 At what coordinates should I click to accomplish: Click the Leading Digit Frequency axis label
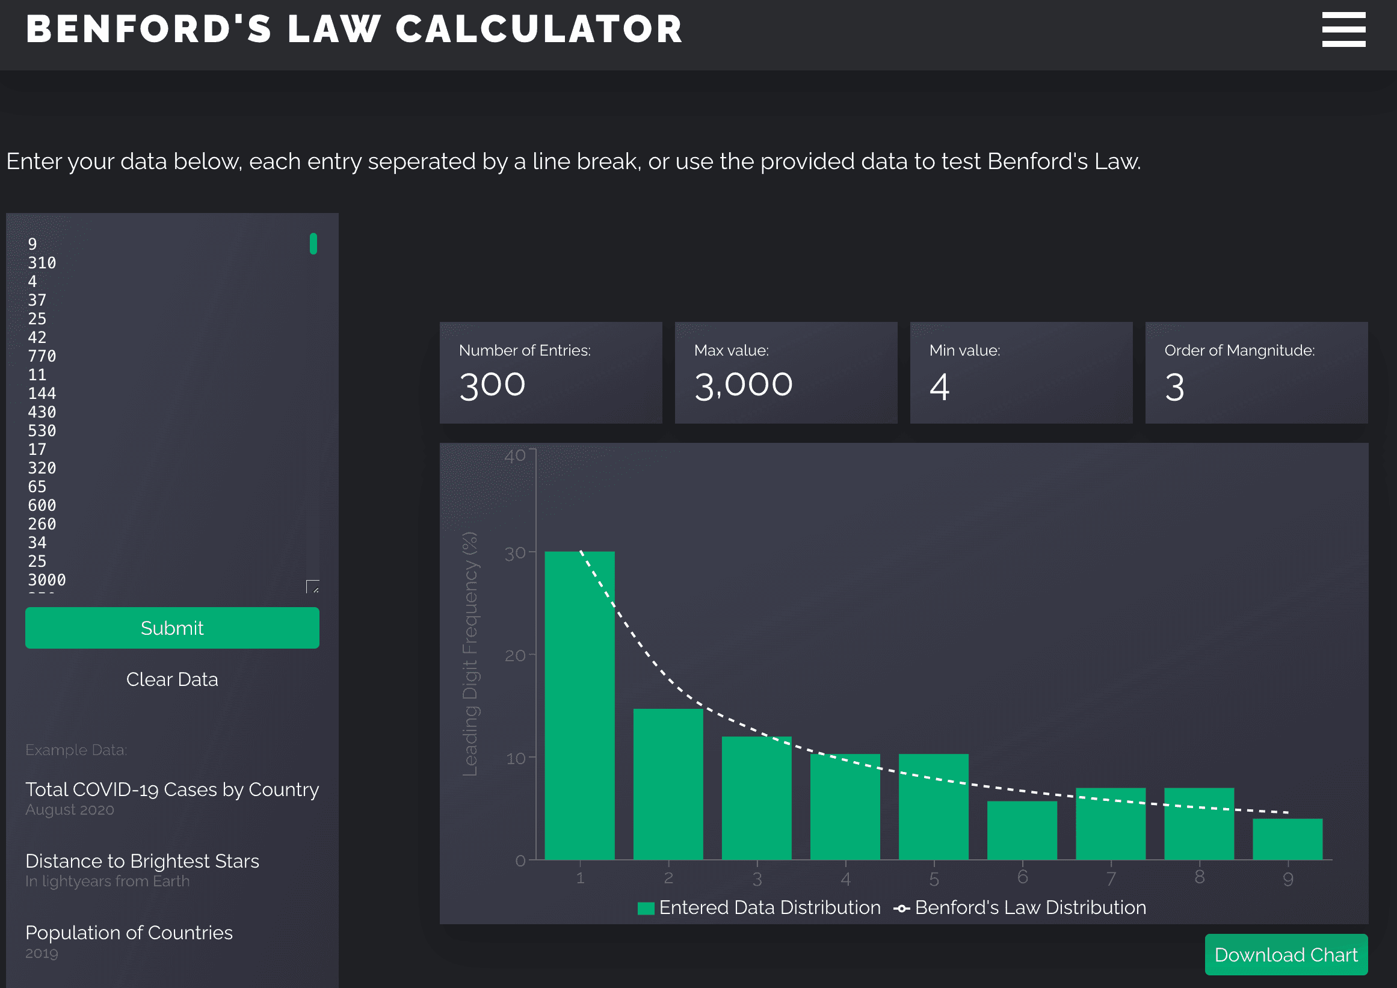(470, 654)
